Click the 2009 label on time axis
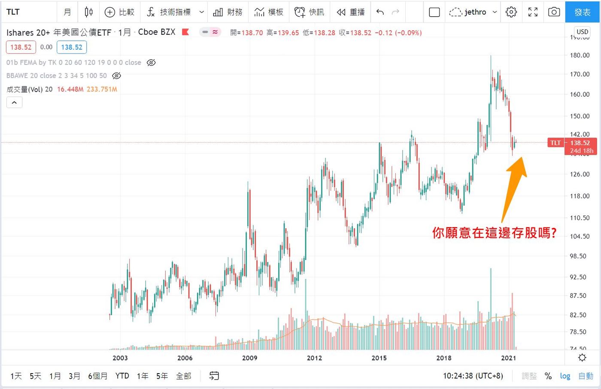The width and height of the screenshot is (601, 389). click(x=249, y=358)
